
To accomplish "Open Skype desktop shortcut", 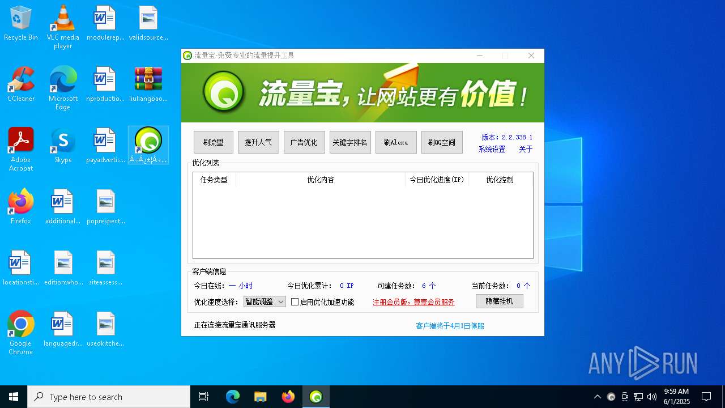I will [x=63, y=146].
